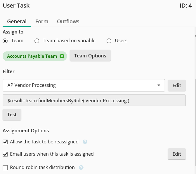The height and width of the screenshot is (174, 196).
Task: Toggle Email users when task is assigned
Action: click(x=5, y=154)
